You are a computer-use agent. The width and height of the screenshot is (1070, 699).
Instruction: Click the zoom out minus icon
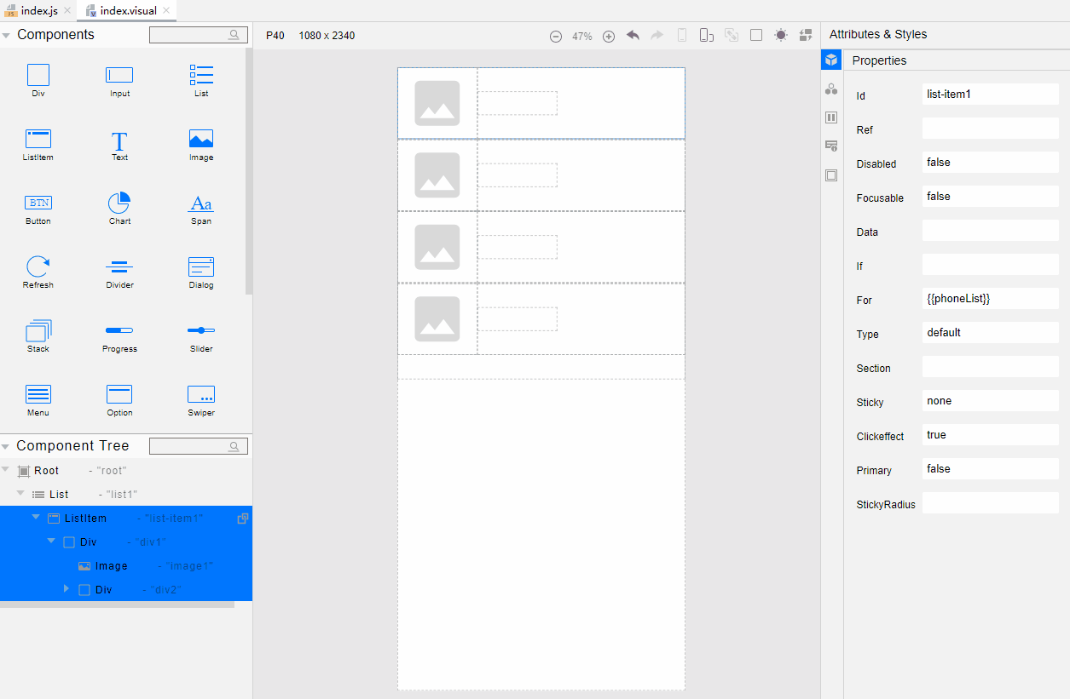pyautogui.click(x=556, y=37)
